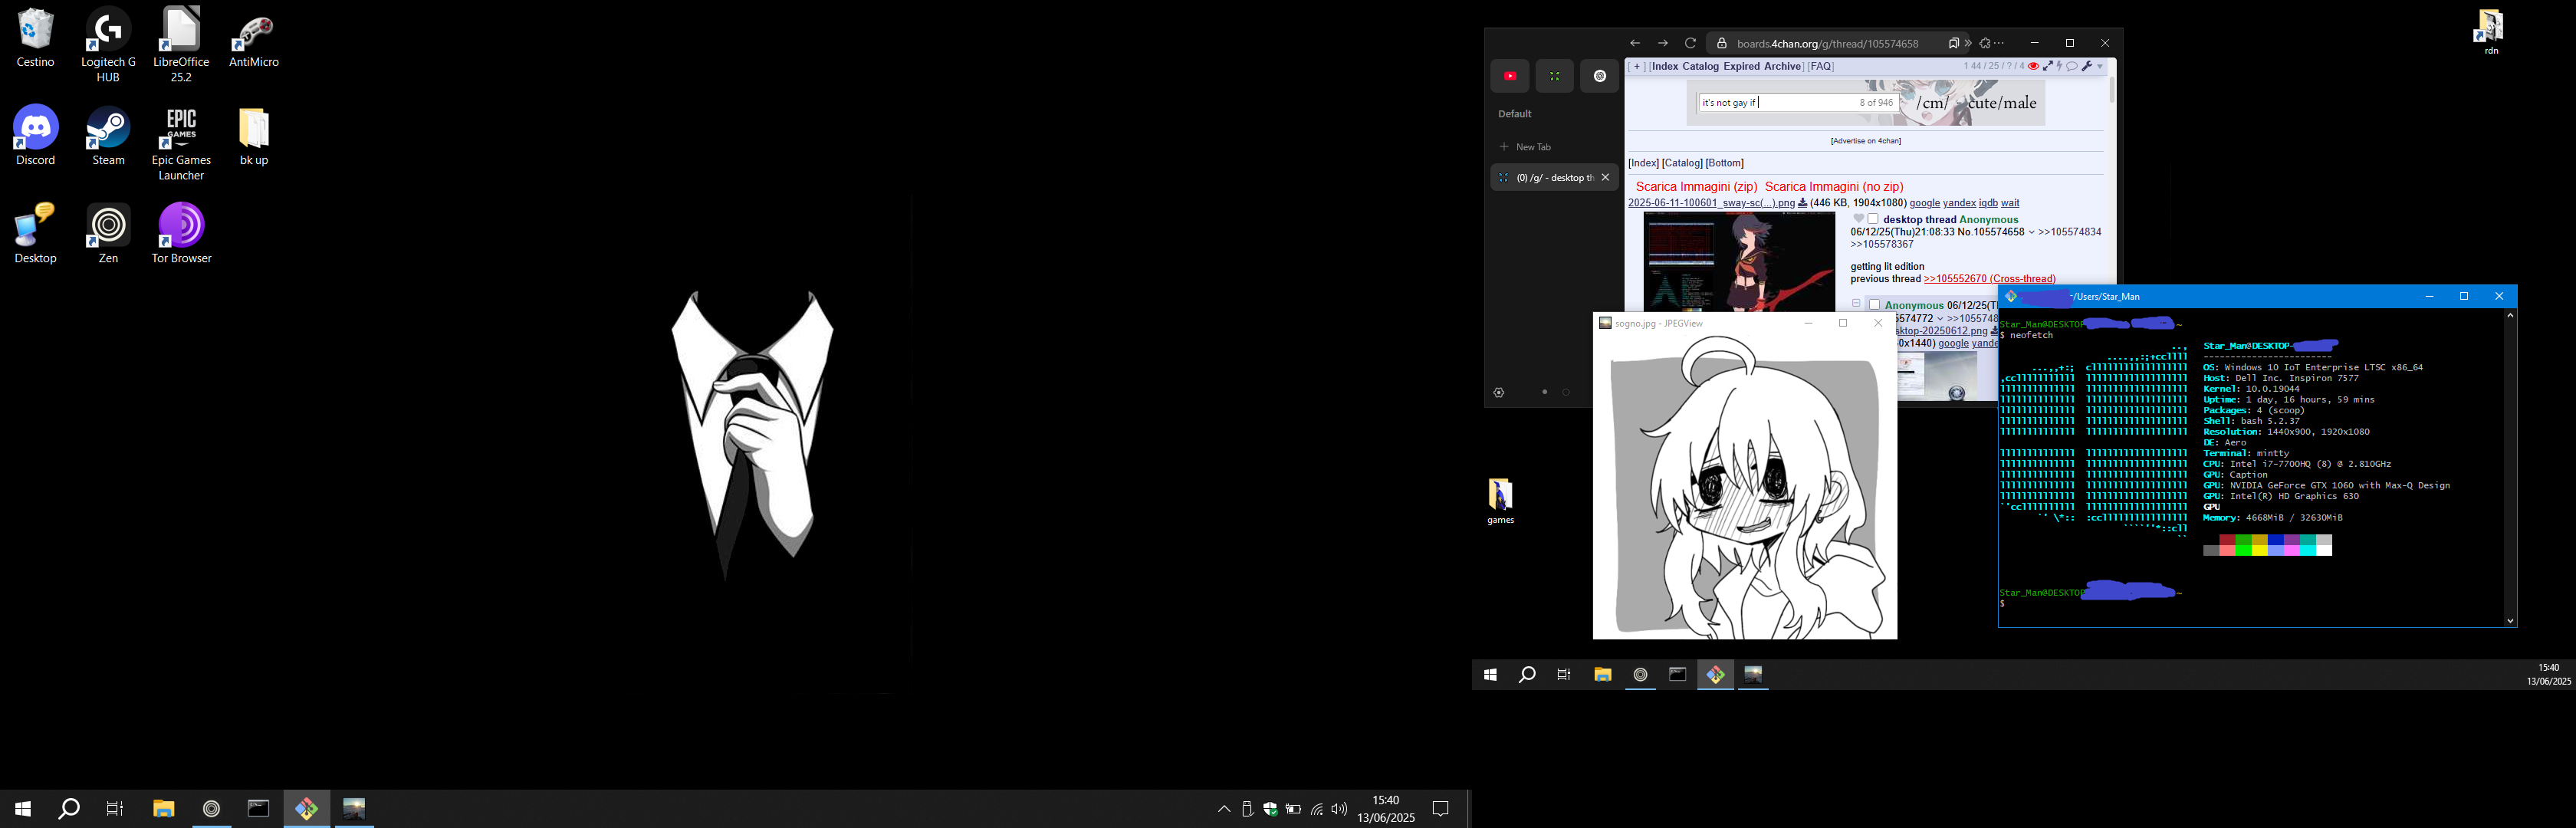Open the OP thumbnail of the sway screenshot
Viewport: 2576px width, 828px height.
coord(1739,262)
